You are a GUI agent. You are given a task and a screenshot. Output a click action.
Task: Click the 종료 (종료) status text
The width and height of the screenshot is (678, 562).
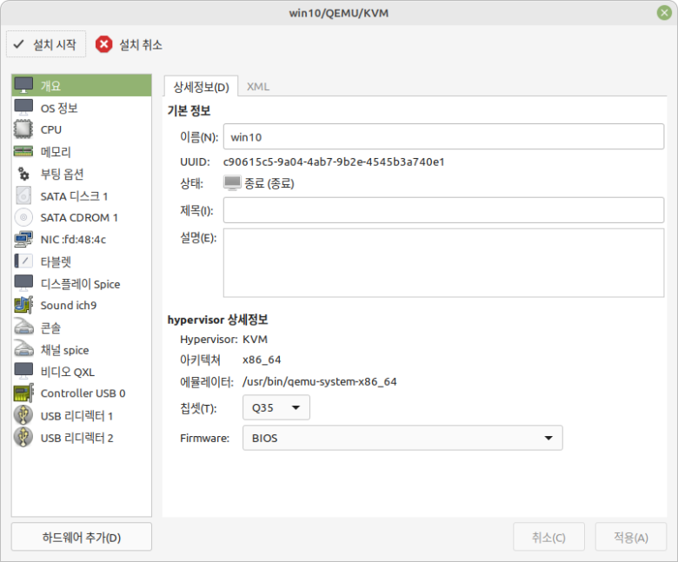coord(269,183)
